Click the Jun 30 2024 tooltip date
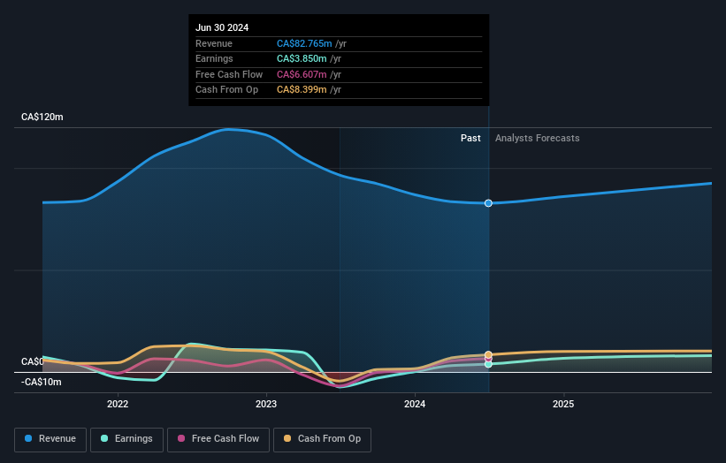Screen dimensions: 726x463 pos(222,27)
